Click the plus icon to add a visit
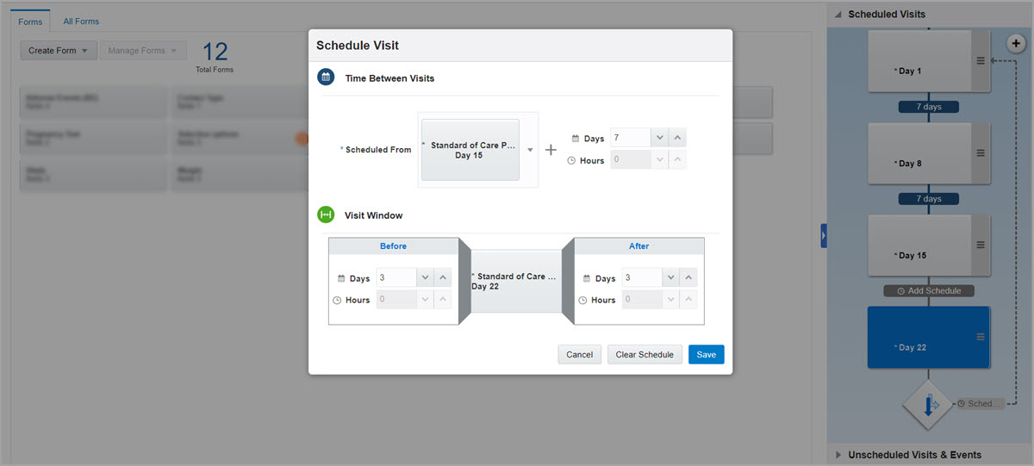 1017,42
